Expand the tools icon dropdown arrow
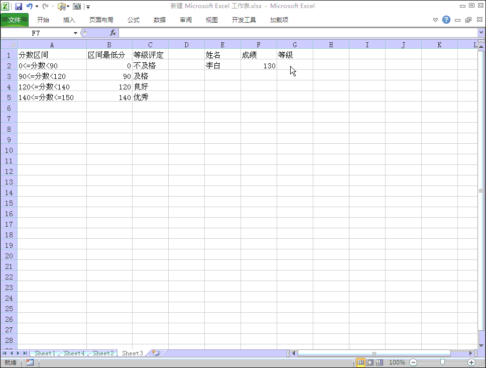This screenshot has height=368, width=486. pos(68,7)
